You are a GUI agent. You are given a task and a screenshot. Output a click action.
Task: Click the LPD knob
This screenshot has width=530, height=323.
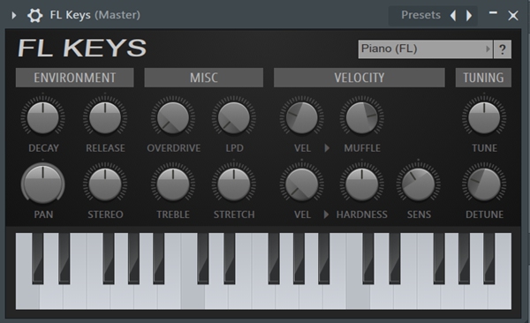(x=234, y=118)
